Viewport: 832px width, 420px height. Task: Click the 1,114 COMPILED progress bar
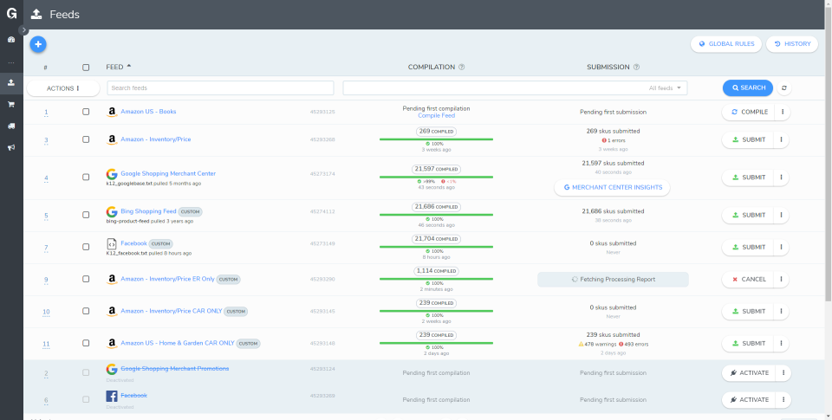coord(436,279)
